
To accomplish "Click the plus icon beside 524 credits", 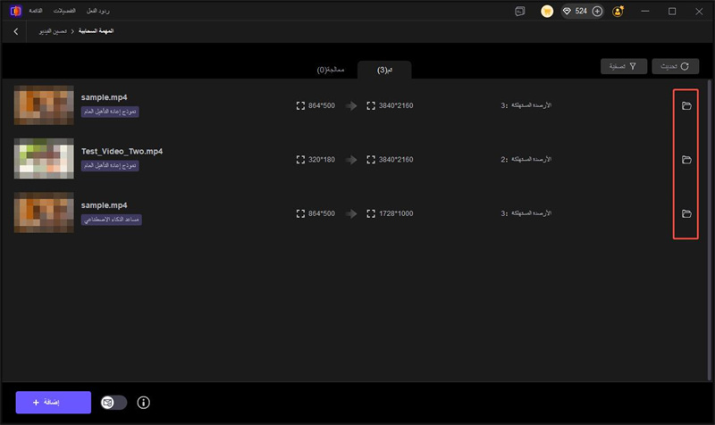I will point(597,12).
